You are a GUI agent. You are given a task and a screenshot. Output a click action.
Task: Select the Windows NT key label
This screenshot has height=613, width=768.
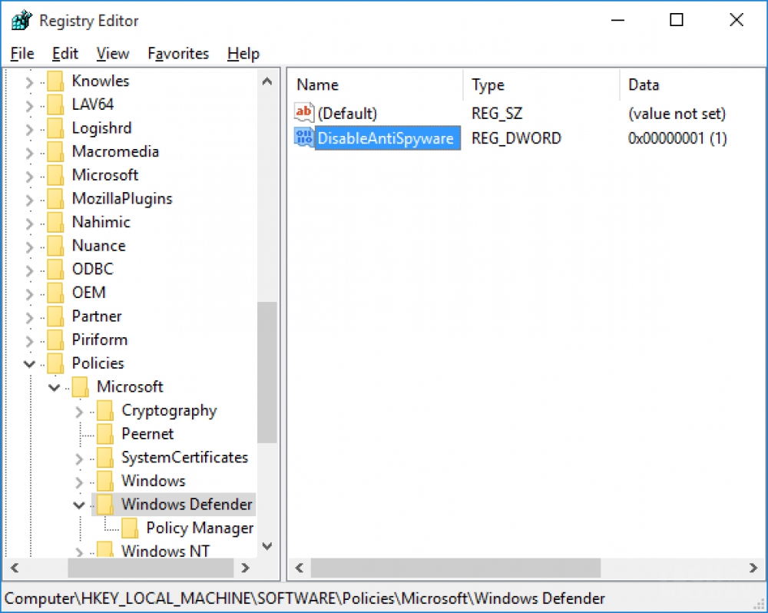pos(166,550)
